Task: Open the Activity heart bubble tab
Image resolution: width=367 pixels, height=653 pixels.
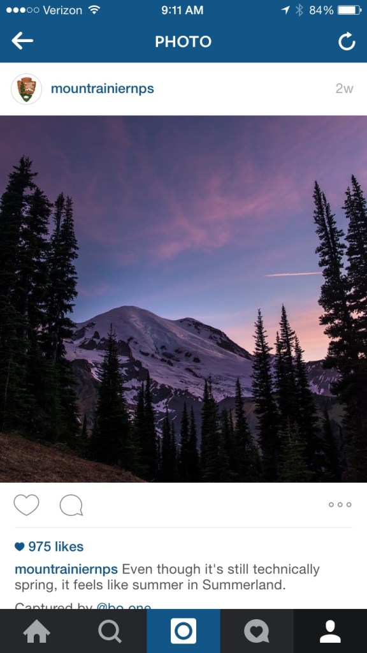Action: pyautogui.click(x=257, y=631)
